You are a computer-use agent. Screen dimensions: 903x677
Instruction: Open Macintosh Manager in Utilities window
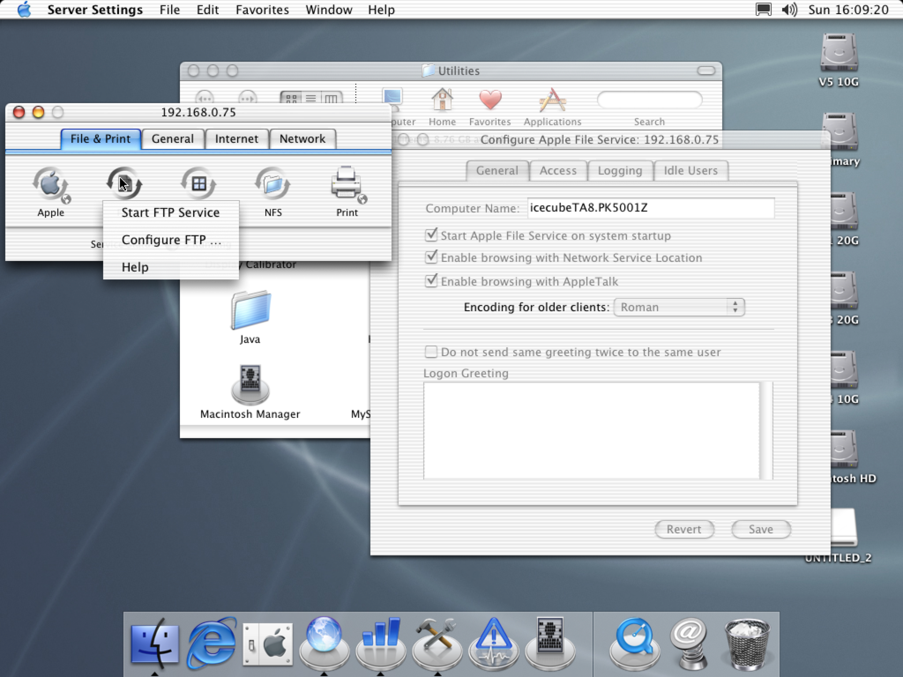coord(250,385)
